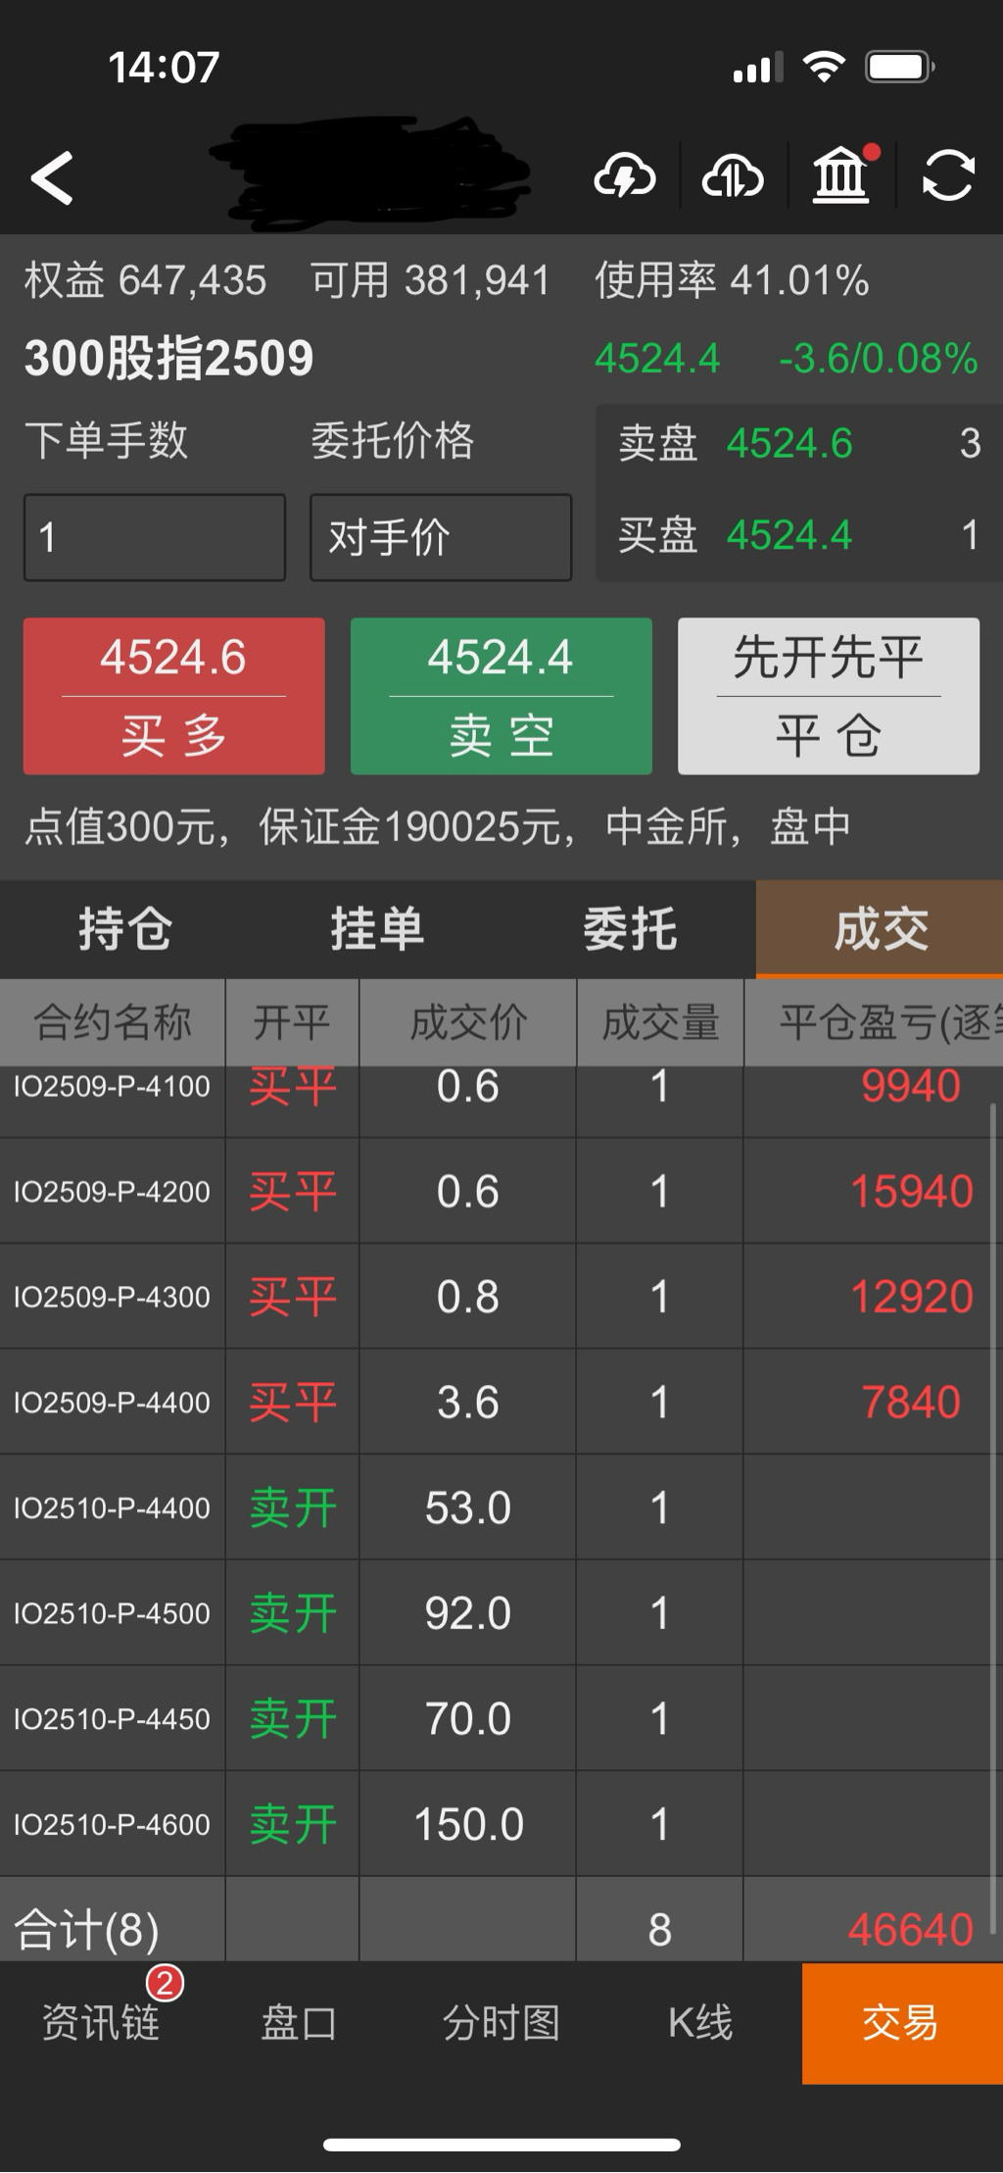Tap the 权益 647,435 equity value
This screenshot has height=2173, width=1003.
pos(145,281)
